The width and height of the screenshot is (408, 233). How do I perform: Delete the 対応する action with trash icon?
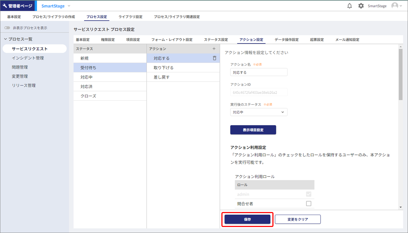(214, 58)
